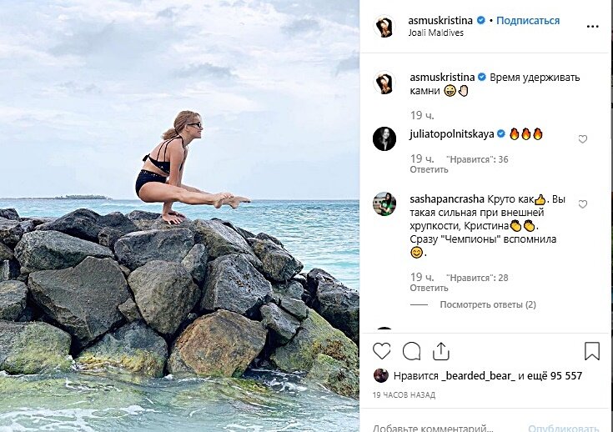613x432 pixels.
Task: Click the post photo of woman on rocks
Action: tap(179, 215)
